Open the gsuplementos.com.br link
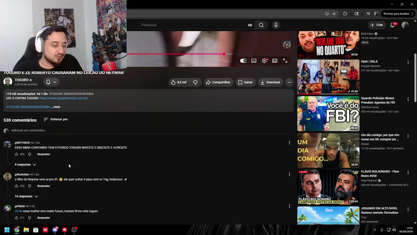 [x=64, y=98]
